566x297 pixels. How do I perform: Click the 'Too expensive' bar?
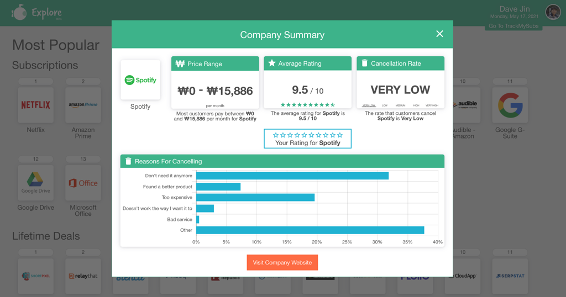point(255,198)
